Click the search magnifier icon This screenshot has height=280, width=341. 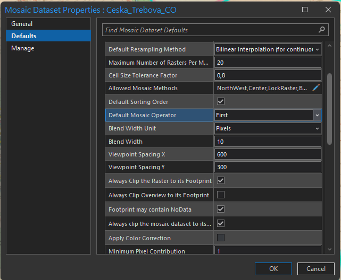pyautogui.click(x=321, y=30)
